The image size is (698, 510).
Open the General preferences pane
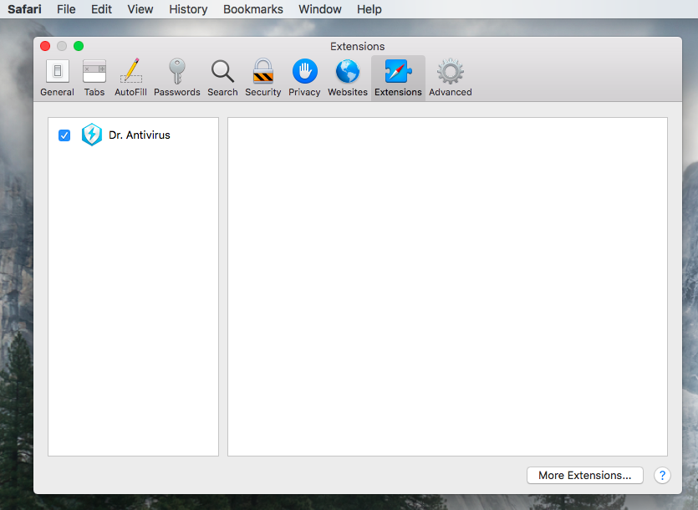click(x=57, y=78)
